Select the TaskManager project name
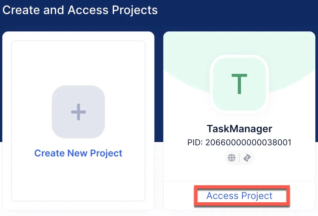 tap(239, 129)
